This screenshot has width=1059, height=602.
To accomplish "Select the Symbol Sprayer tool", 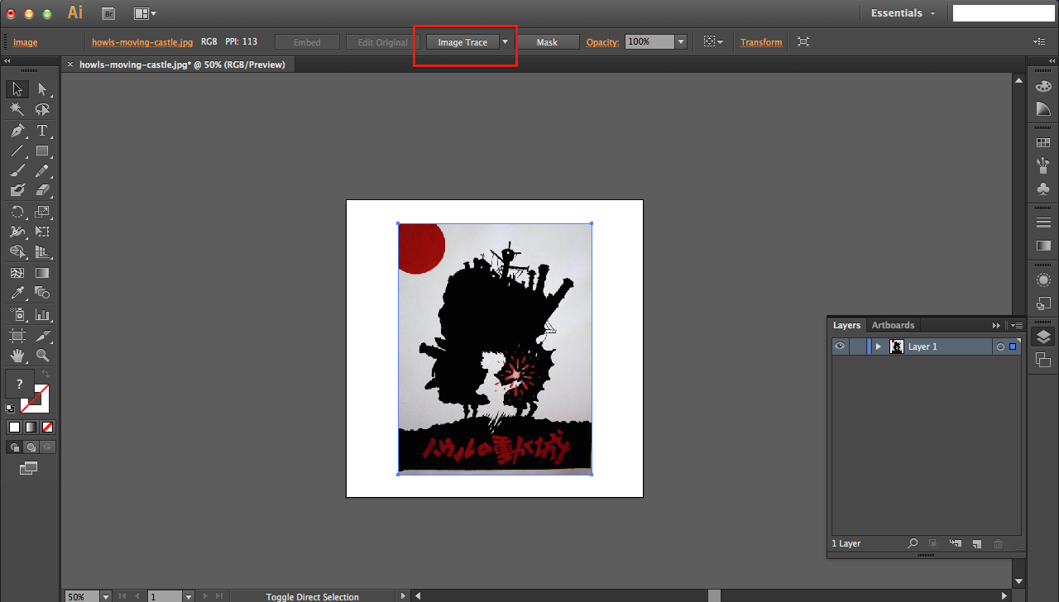I will [x=17, y=314].
